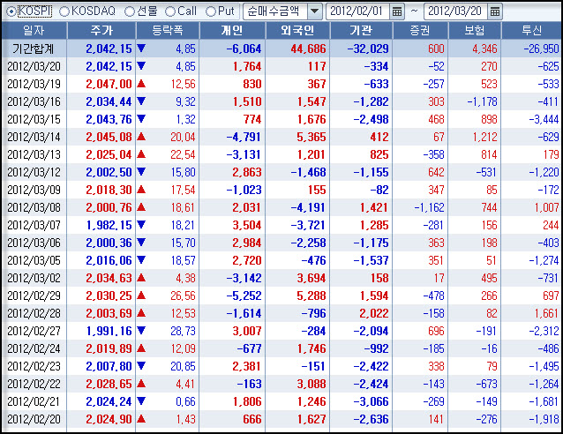Select the Put radio button
This screenshot has width=563, height=434.
210,11
